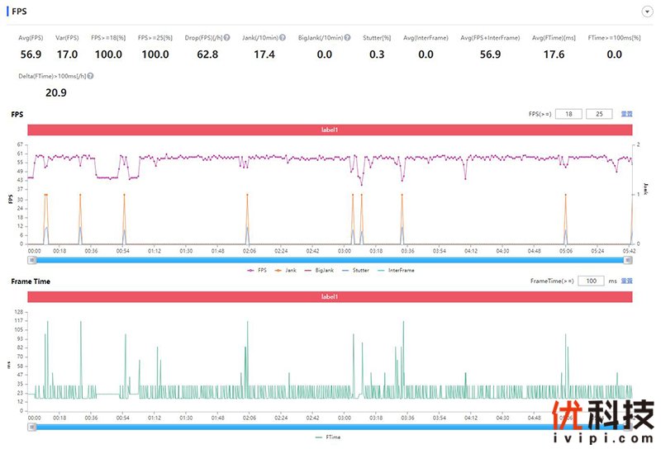Click the FPS threshold field showing 18
Viewport: 661px width, 449px height.
pos(568,114)
